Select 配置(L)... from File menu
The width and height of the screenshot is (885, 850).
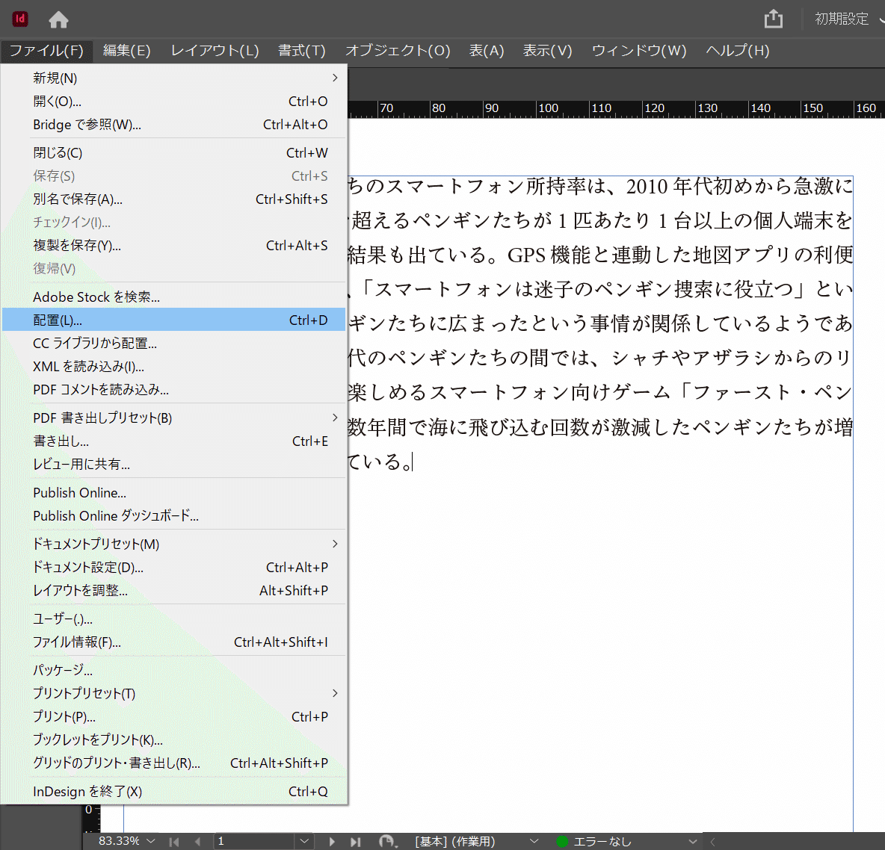coord(58,320)
